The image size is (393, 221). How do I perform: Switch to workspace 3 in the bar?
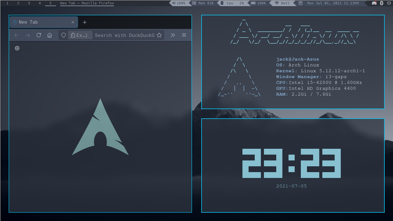tap(29, 3)
